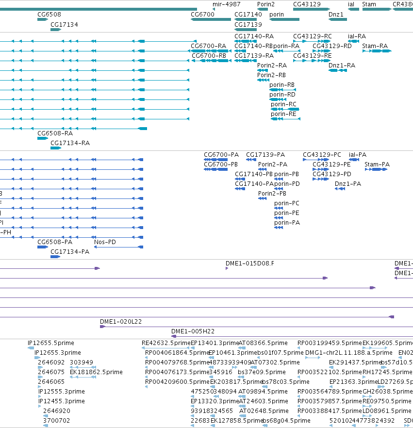Click transcript porin-RA
The height and width of the screenshot is (428, 413).
coord(287,51)
